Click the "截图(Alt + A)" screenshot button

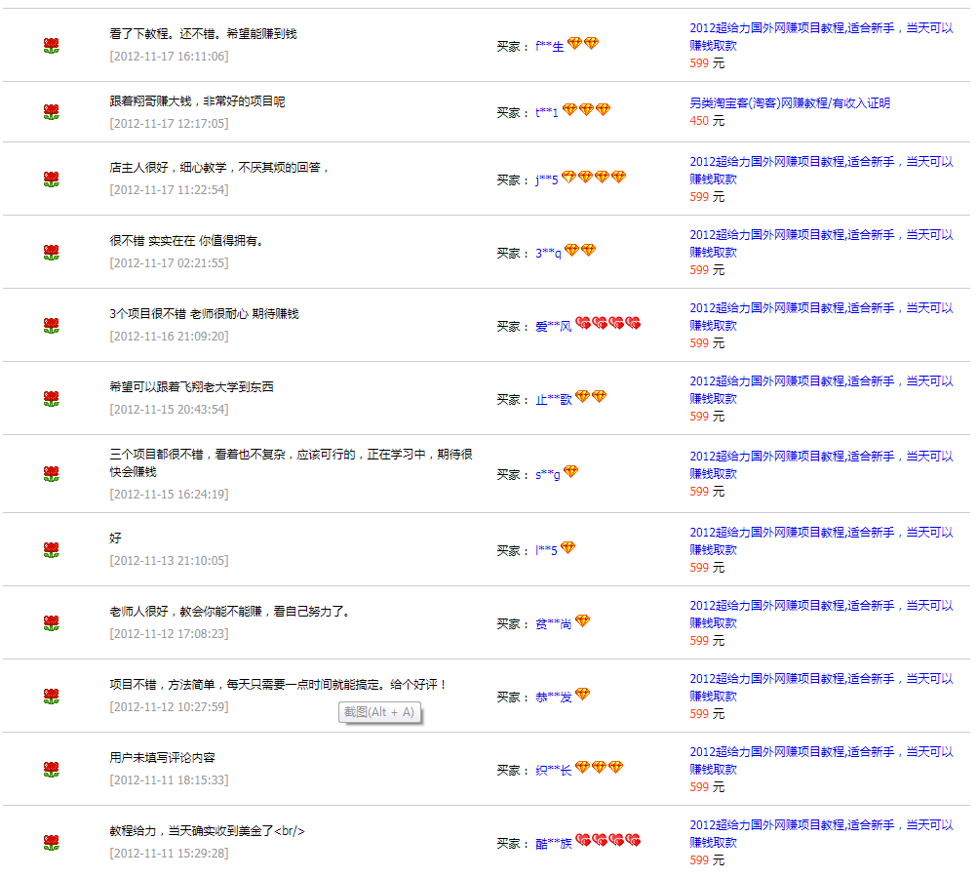click(379, 712)
